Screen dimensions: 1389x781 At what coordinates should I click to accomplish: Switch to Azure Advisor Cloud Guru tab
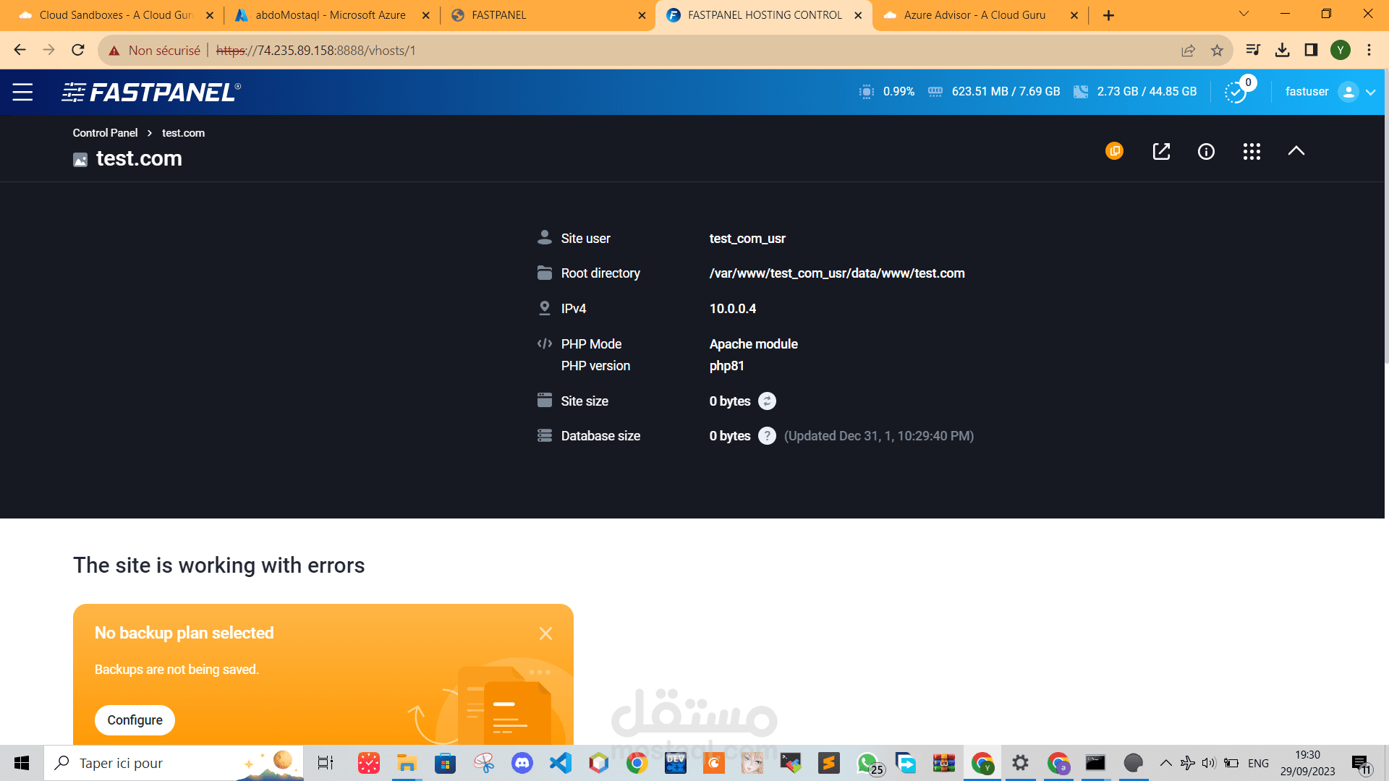(x=974, y=15)
